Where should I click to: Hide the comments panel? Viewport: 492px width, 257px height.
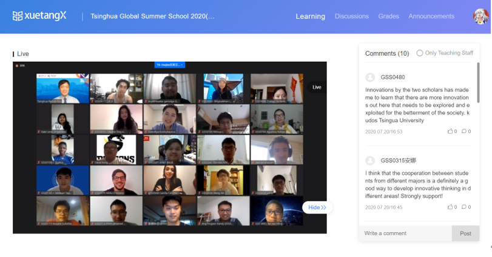(317, 207)
